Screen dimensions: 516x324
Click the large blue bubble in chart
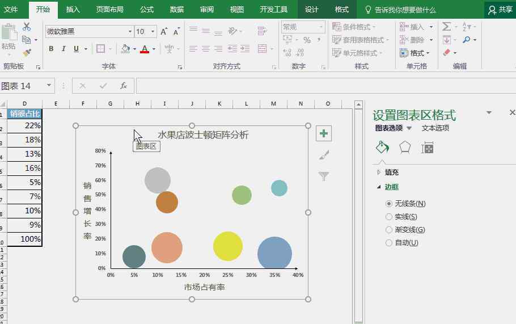[x=274, y=253]
